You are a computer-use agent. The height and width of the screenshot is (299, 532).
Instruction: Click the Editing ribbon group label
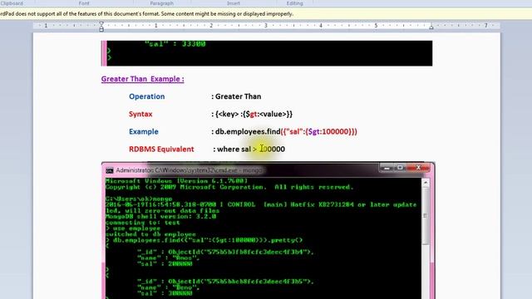click(x=294, y=3)
